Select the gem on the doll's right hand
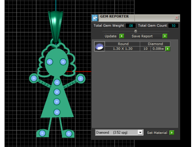 pos(80,78)
